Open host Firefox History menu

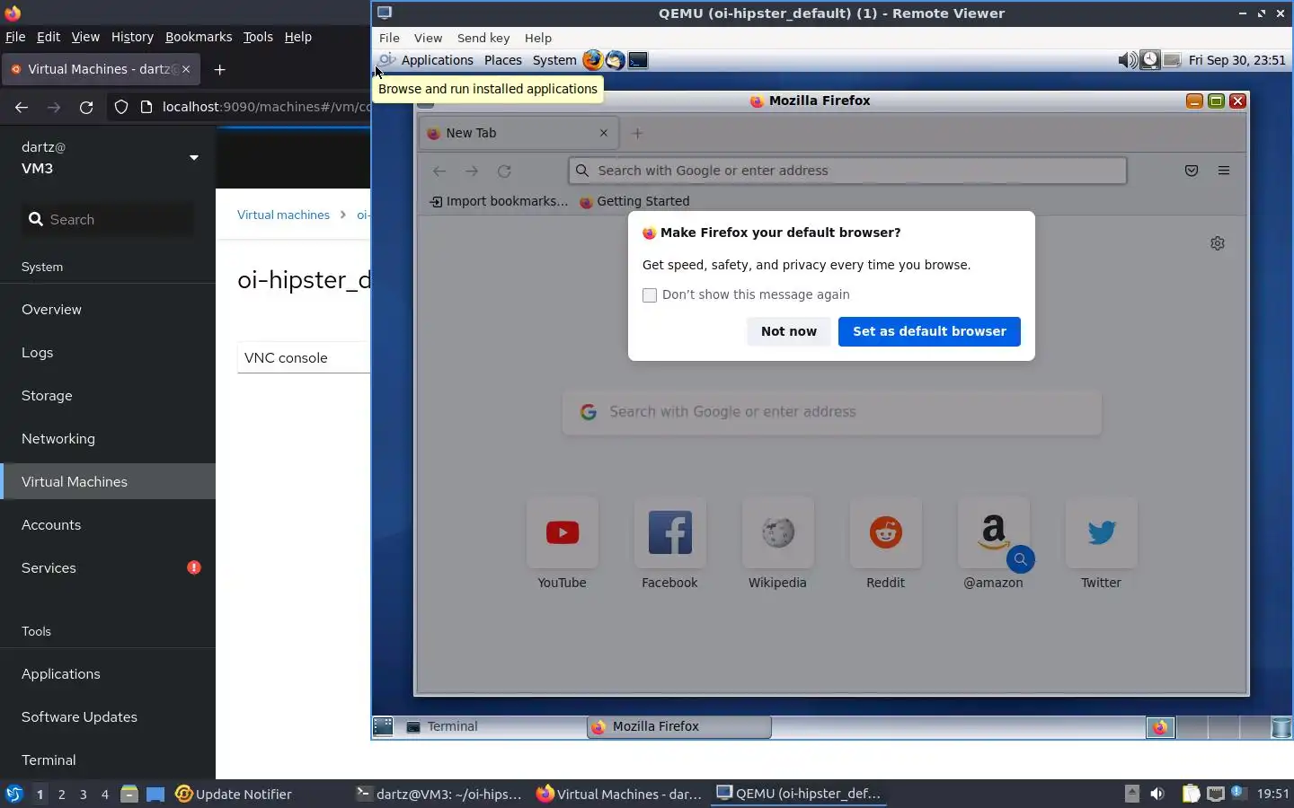tap(132, 37)
